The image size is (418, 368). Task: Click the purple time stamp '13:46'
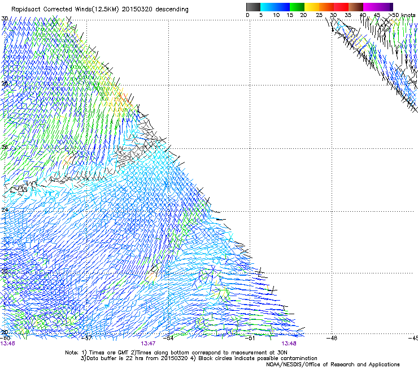coord(7,344)
